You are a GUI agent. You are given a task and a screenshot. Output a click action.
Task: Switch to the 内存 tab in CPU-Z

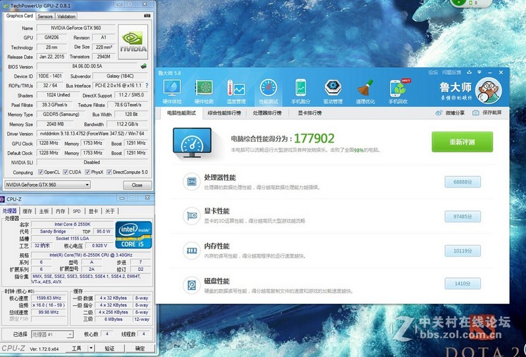pos(60,211)
